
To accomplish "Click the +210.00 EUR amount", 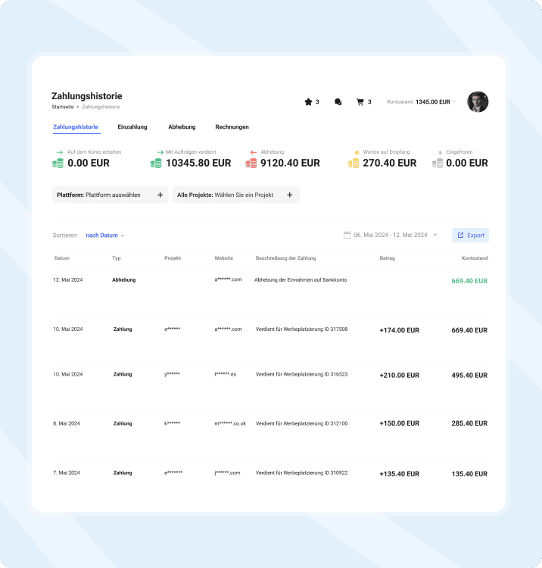I will coord(400,376).
